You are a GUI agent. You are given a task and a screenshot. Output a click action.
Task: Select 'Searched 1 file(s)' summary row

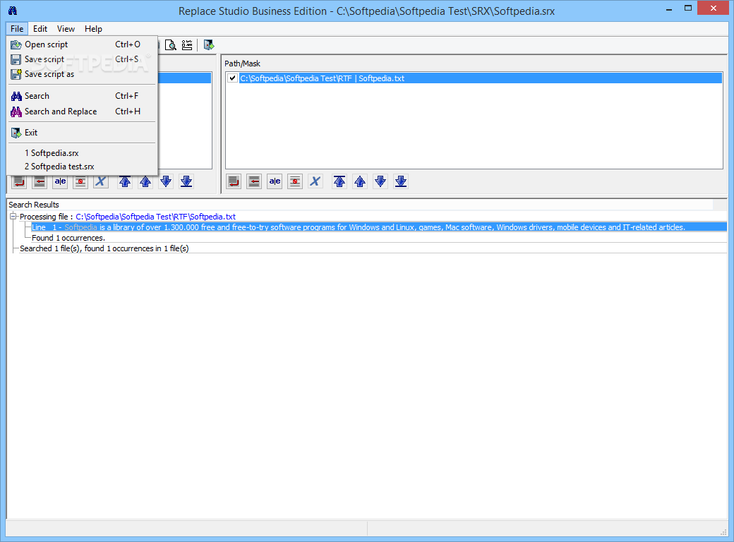coord(104,248)
